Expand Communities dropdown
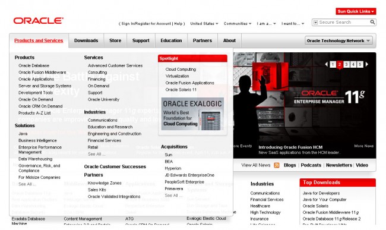 (238, 24)
